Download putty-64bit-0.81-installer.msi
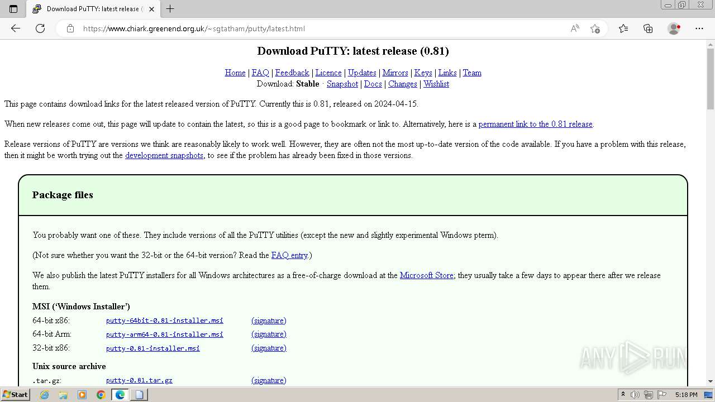Screen dimensions: 715x402 point(165,320)
